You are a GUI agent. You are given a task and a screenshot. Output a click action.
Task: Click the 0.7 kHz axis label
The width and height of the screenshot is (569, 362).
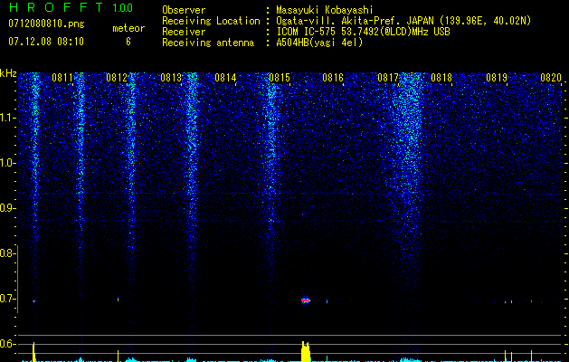pyautogui.click(x=7, y=299)
